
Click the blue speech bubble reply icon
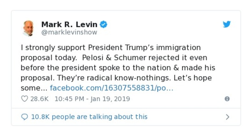(24, 117)
